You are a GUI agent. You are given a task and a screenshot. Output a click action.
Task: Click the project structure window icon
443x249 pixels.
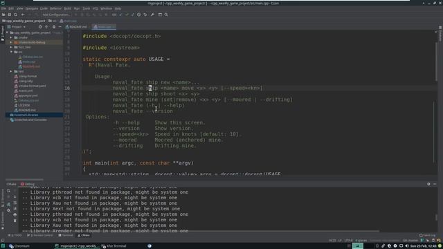[160, 15]
